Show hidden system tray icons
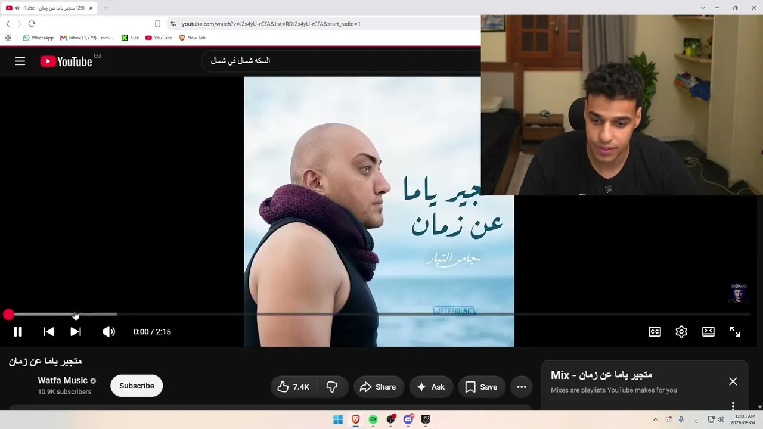The width and height of the screenshot is (763, 429). [x=656, y=419]
